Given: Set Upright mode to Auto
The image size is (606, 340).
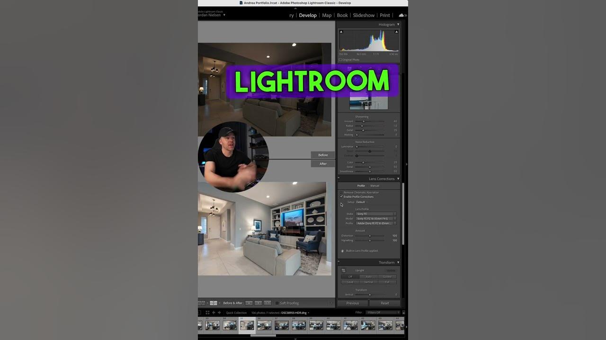Looking at the screenshot, I should [x=368, y=277].
